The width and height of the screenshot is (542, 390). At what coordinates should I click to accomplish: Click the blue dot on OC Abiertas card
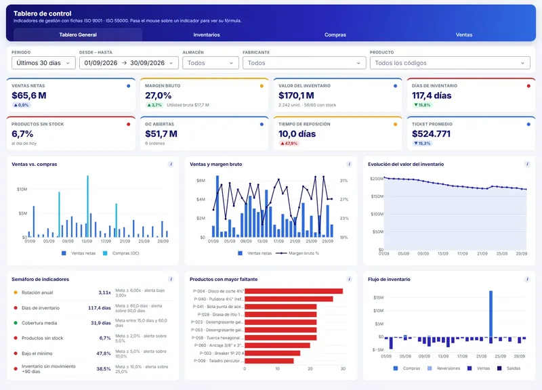tap(262, 125)
